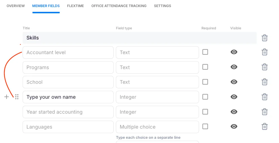This screenshot has height=143, width=279.
Task: Enable the Required checkbox for Programs
Action: pos(205,67)
